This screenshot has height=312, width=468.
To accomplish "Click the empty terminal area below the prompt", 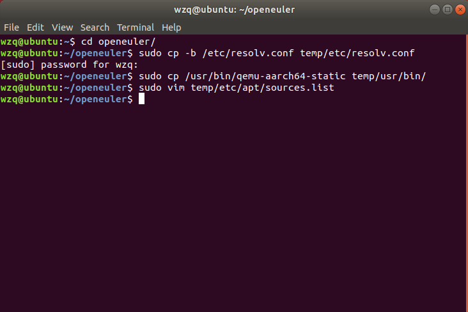I will (233, 206).
